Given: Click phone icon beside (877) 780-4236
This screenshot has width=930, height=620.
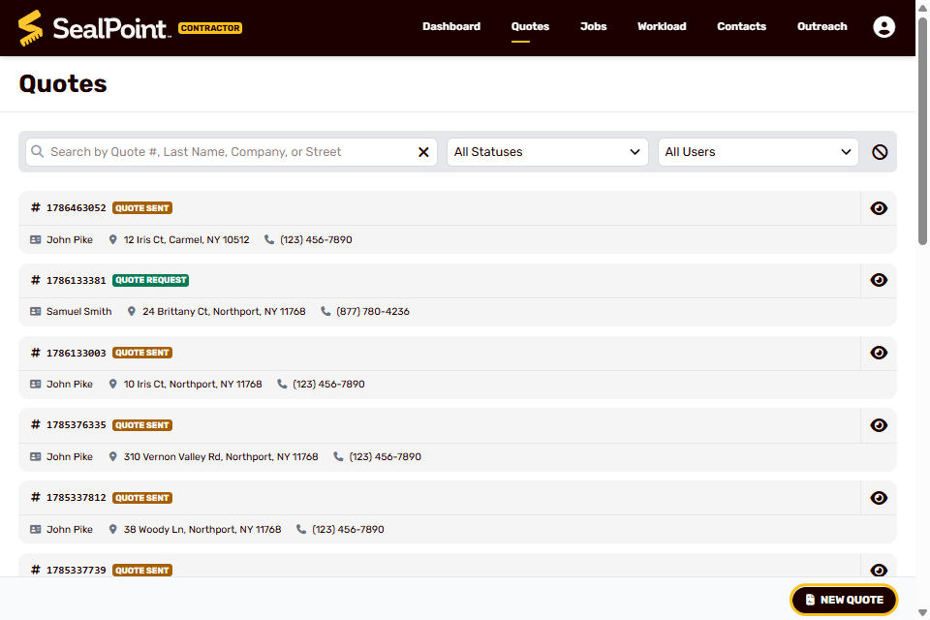Looking at the screenshot, I should click(x=325, y=311).
